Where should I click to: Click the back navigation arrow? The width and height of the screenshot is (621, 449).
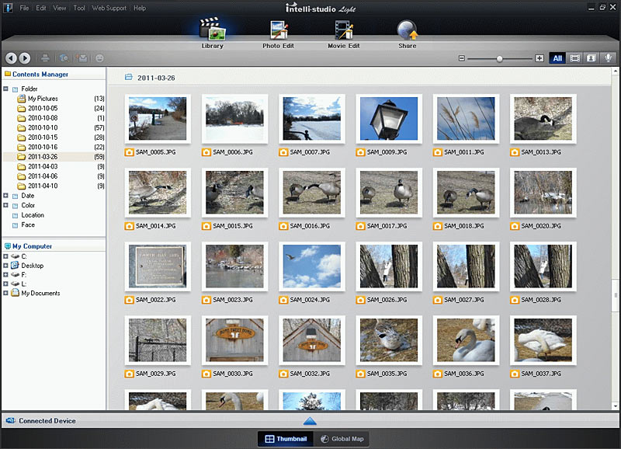click(12, 58)
